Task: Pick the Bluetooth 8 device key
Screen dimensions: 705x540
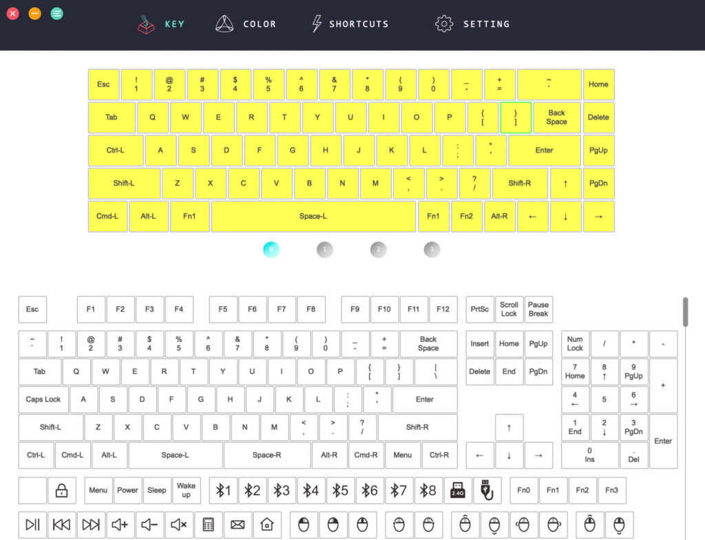Action: pyautogui.click(x=428, y=490)
